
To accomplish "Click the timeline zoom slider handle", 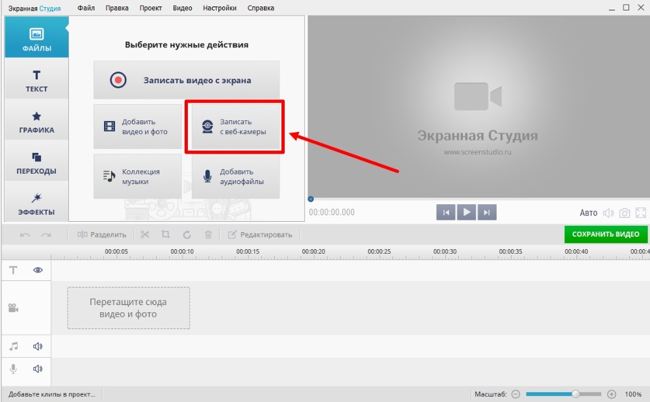I will tap(575, 394).
